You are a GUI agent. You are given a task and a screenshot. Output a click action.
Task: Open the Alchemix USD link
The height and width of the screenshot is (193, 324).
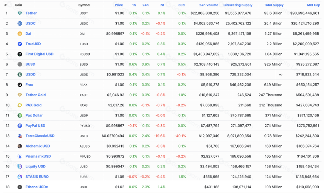click(x=38, y=146)
